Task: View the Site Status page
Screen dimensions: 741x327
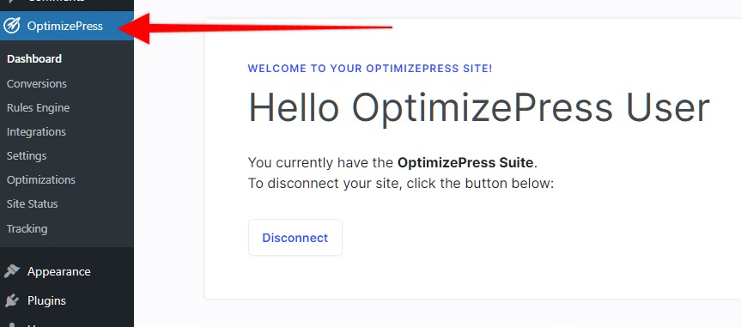Action: coord(32,204)
